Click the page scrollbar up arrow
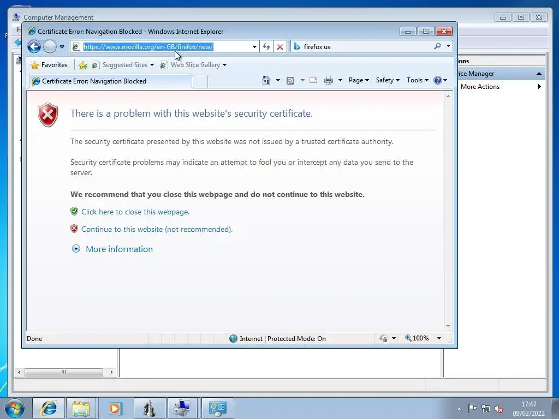The height and width of the screenshot is (419, 559). tap(448, 96)
